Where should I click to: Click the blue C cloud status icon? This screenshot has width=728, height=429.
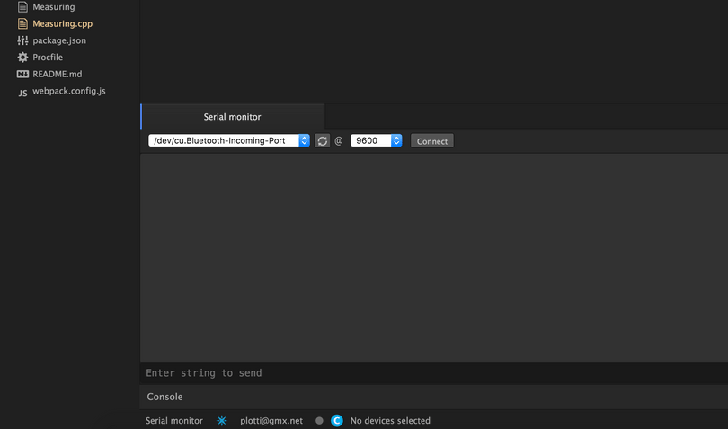tap(337, 421)
